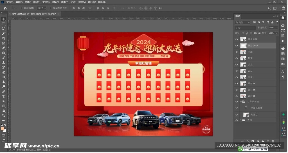Hide the 矩形 2 layer
This screenshot has width=288, height=153.
click(237, 115)
